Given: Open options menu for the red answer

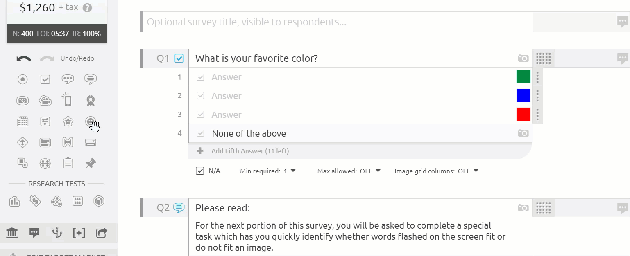Looking at the screenshot, I should 537,115.
